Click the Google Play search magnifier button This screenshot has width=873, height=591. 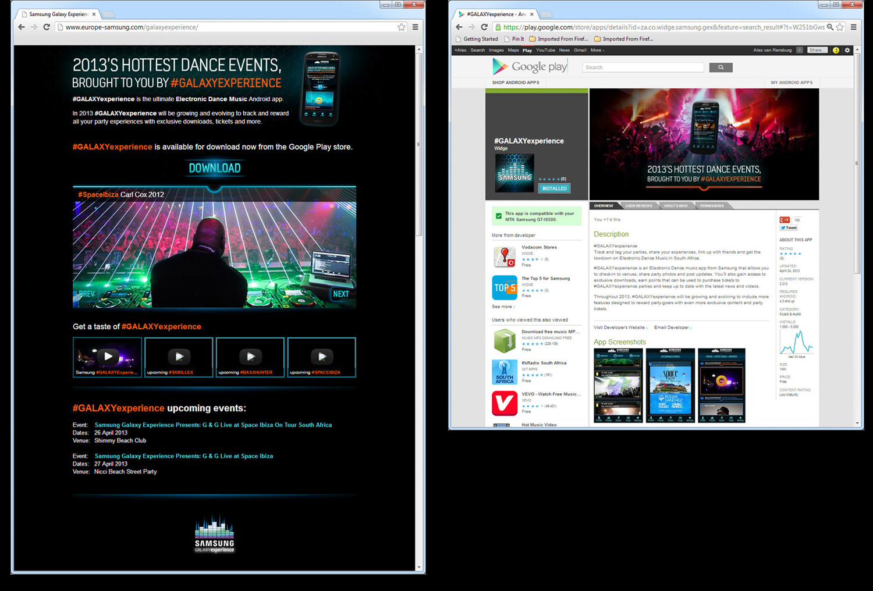coord(721,67)
